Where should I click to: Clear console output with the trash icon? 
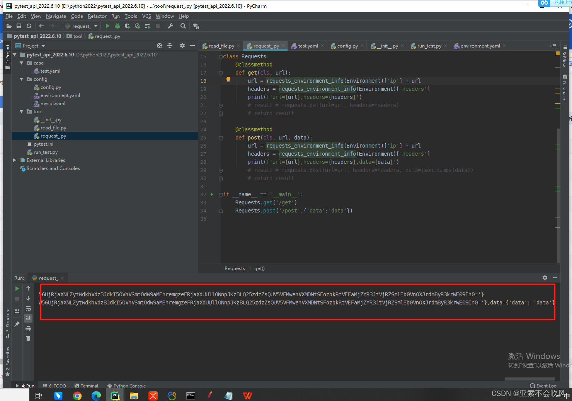tap(28, 338)
